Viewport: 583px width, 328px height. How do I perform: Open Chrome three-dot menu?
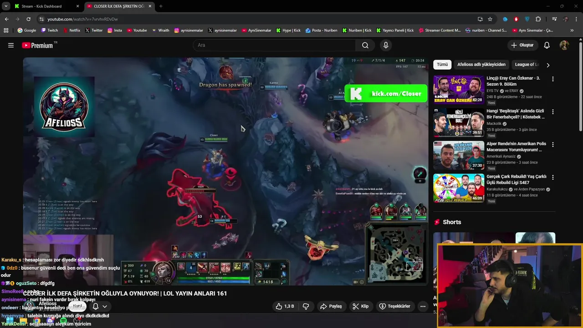pos(577,19)
